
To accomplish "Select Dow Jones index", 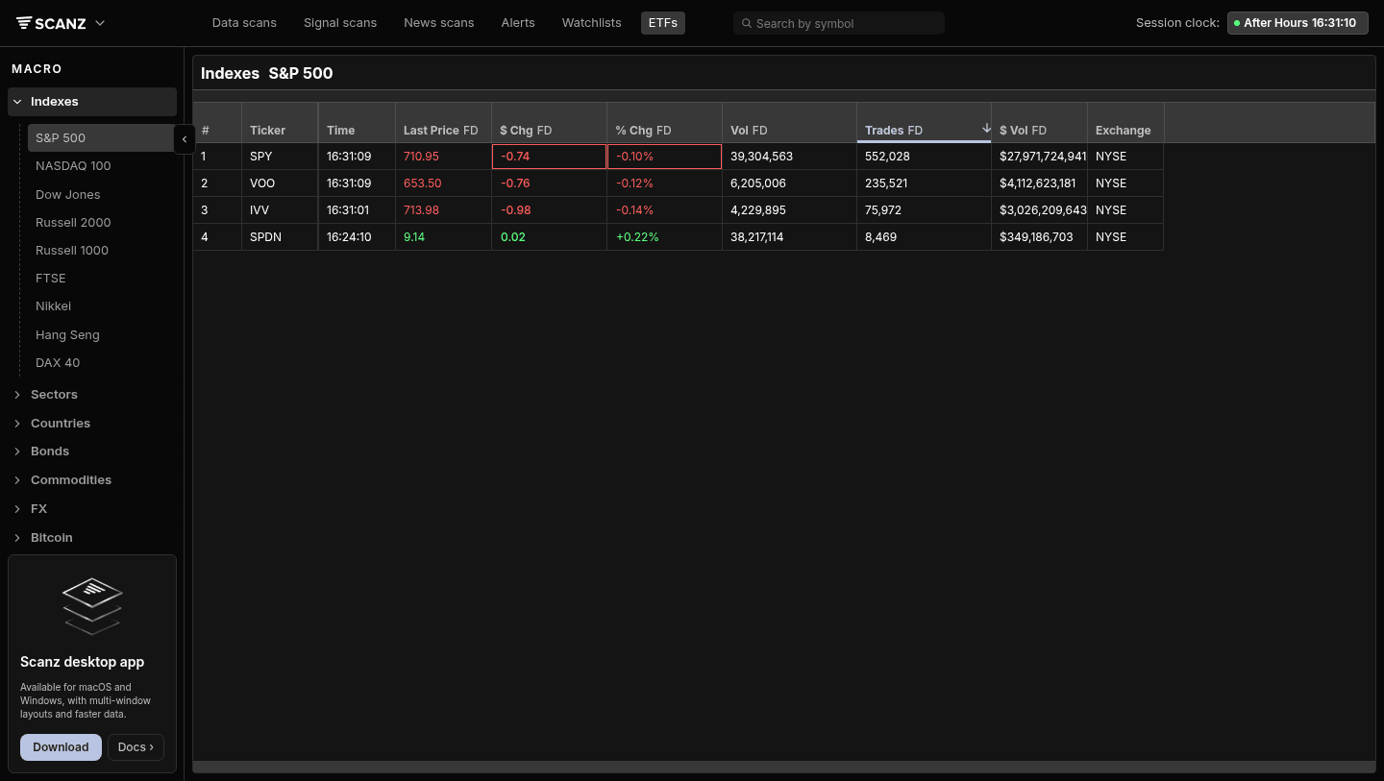I will (x=68, y=195).
